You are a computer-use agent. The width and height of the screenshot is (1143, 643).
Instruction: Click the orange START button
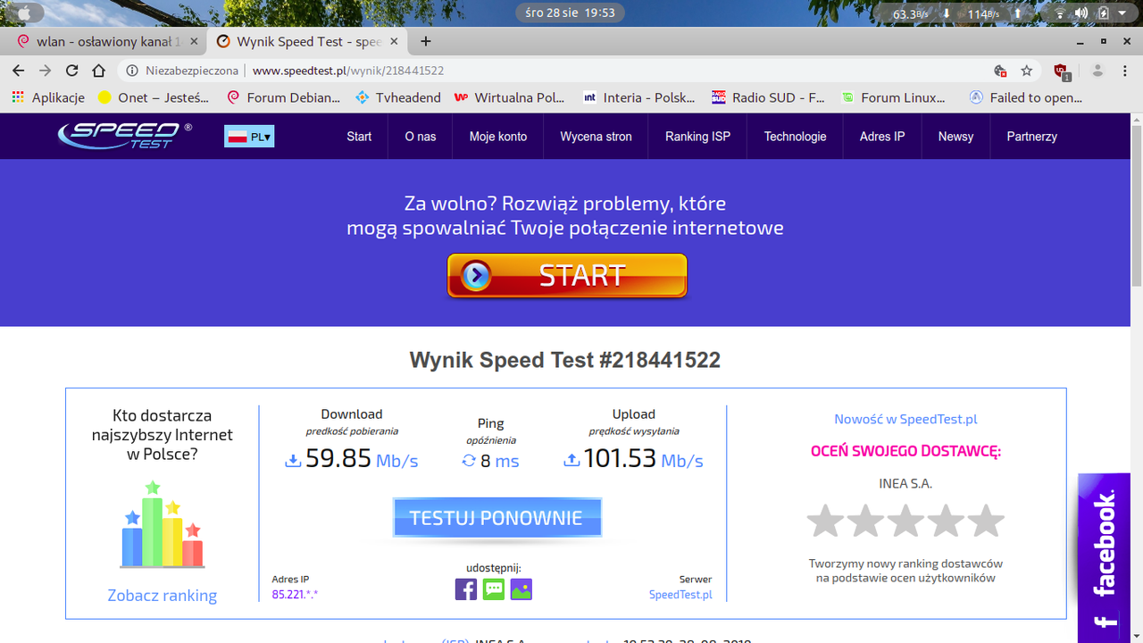(567, 275)
